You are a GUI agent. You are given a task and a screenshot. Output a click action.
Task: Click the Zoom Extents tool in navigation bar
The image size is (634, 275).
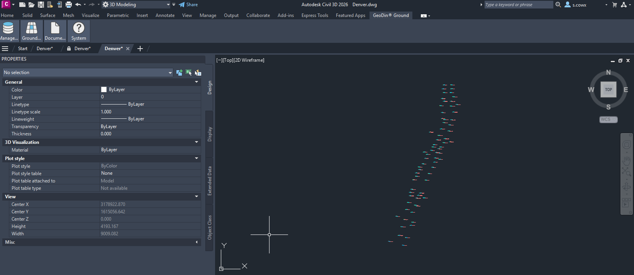pos(626,172)
